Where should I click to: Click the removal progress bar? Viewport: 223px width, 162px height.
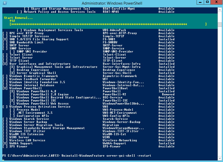[x=108, y=24]
